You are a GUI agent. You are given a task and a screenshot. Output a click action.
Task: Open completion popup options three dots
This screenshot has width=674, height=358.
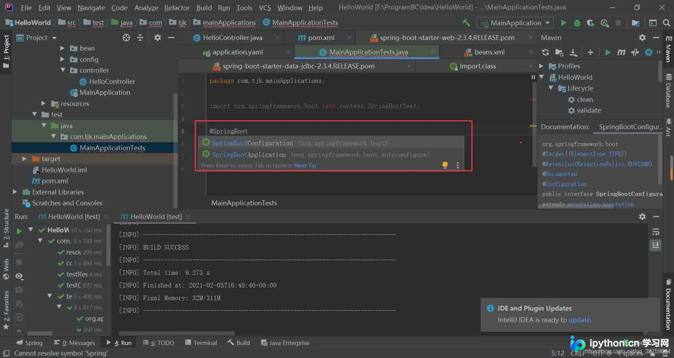point(458,165)
